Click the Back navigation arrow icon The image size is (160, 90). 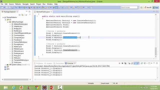click(x=81, y=7)
